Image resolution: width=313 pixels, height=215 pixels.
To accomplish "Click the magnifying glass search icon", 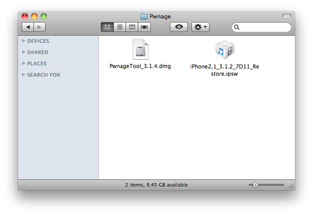I will (x=237, y=27).
